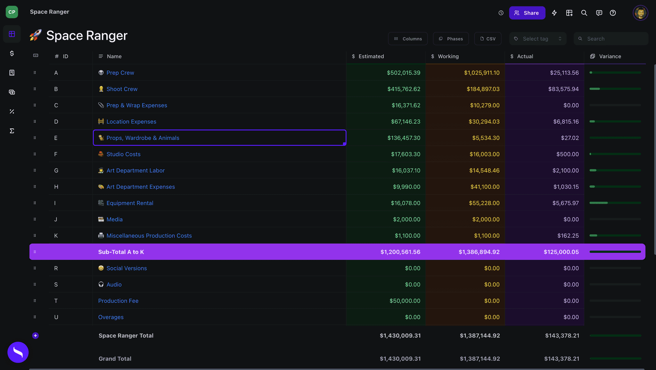Viewport: 656px width, 370px height.
Task: Open the Phases menu
Action: (451, 38)
